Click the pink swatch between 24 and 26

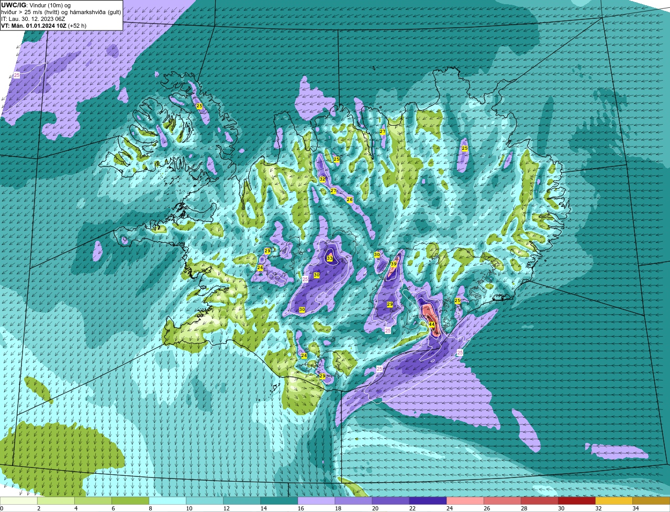[465, 501]
